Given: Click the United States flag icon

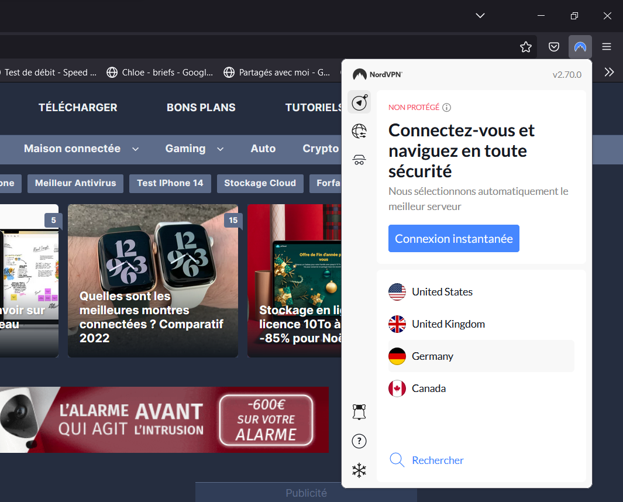Looking at the screenshot, I should pyautogui.click(x=397, y=292).
